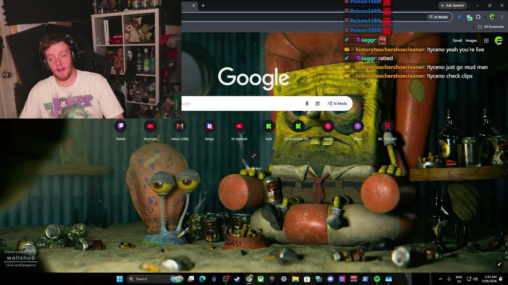Open the Gmail Inbox (106) shortcut
This screenshot has height=285, width=508.
[x=180, y=131]
